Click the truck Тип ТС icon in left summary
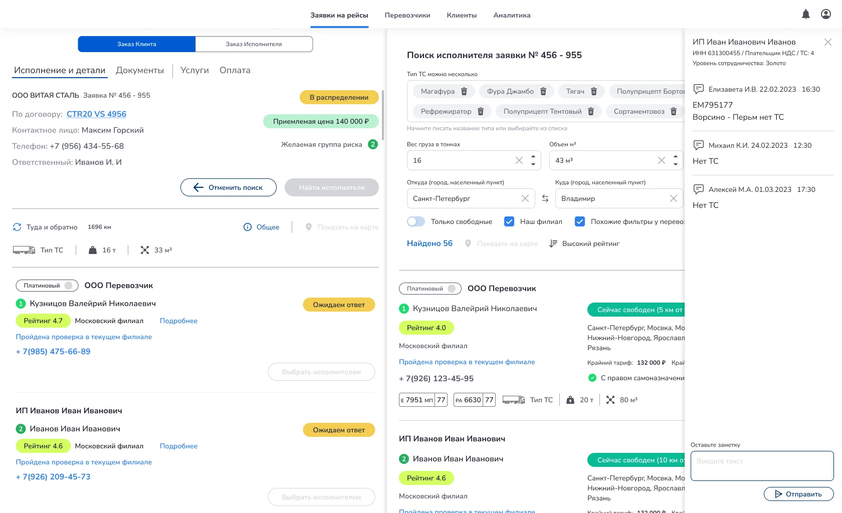 (x=24, y=250)
